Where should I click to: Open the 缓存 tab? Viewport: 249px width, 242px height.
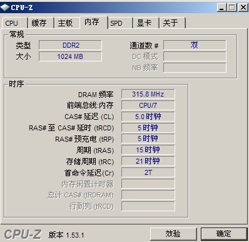41,23
